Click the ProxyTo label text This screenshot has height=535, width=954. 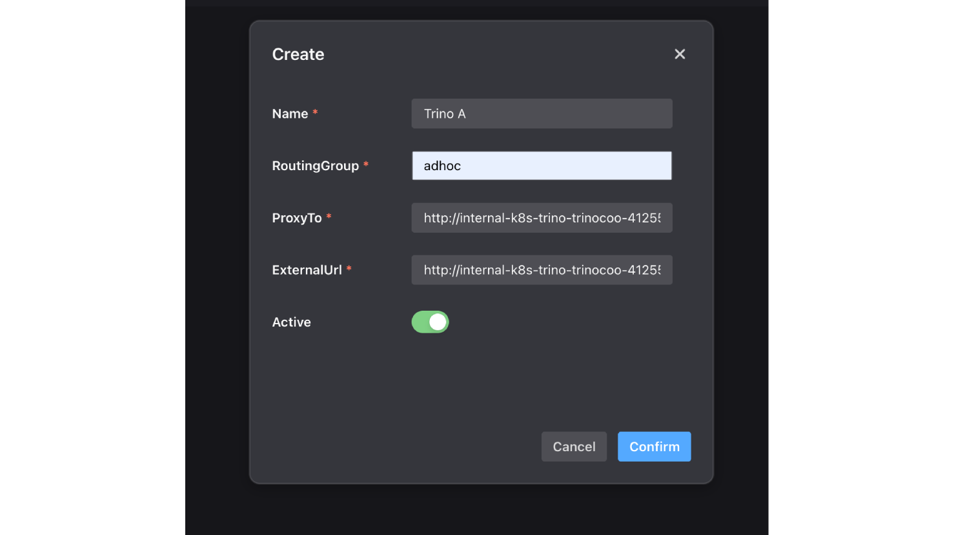(297, 218)
